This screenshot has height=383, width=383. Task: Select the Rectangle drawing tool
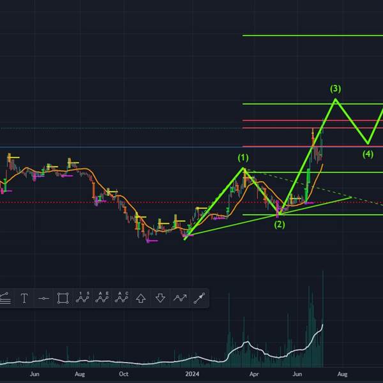click(x=63, y=298)
